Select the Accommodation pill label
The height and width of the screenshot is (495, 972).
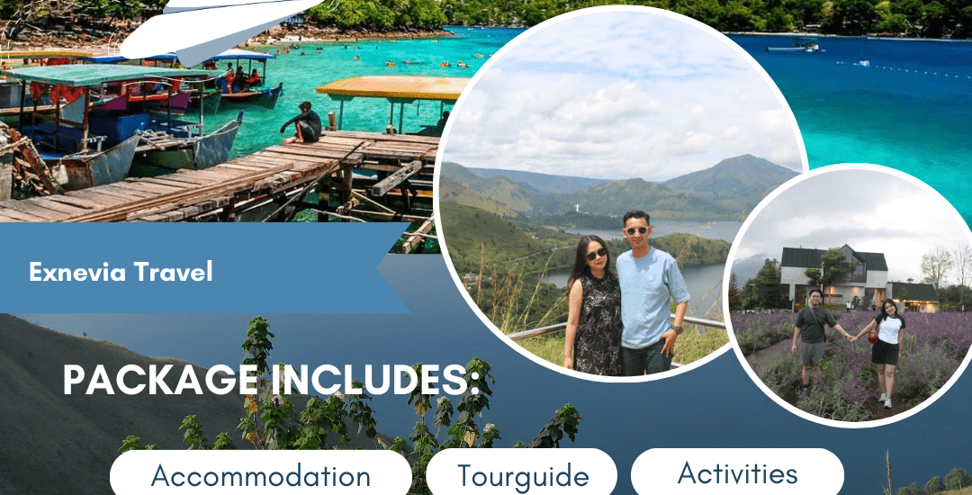tap(260, 474)
